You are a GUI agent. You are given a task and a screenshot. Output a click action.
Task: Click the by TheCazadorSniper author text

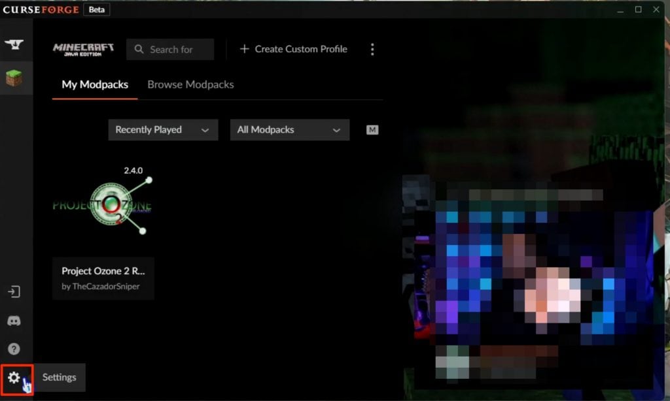click(x=100, y=286)
